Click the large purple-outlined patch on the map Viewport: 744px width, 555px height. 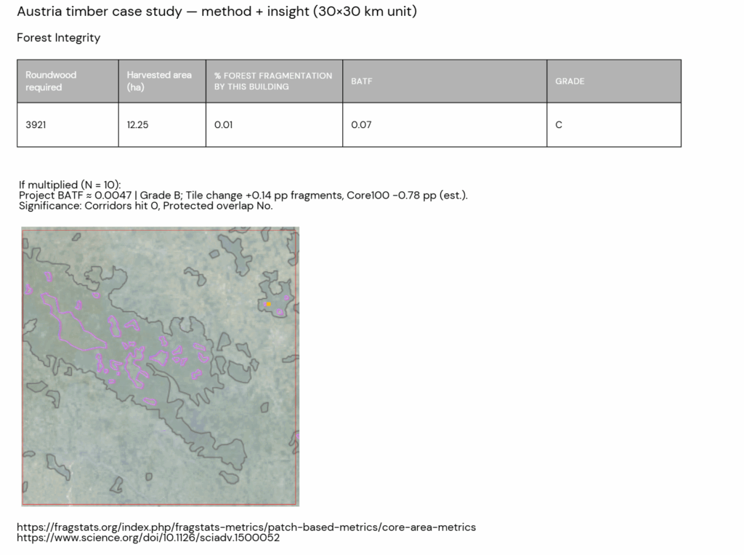point(69,322)
